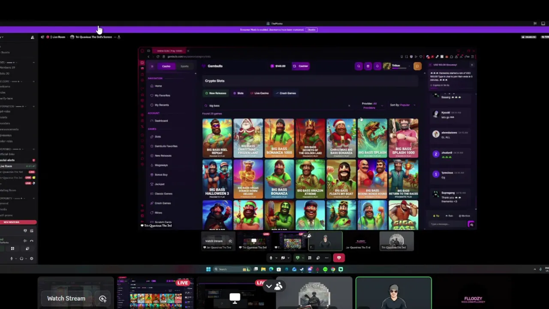Click large Watch Stream button
This screenshot has height=309, width=549.
click(x=66, y=298)
